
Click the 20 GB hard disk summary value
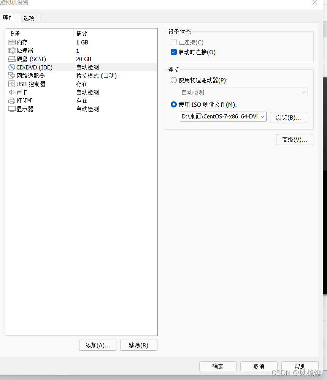pos(84,59)
